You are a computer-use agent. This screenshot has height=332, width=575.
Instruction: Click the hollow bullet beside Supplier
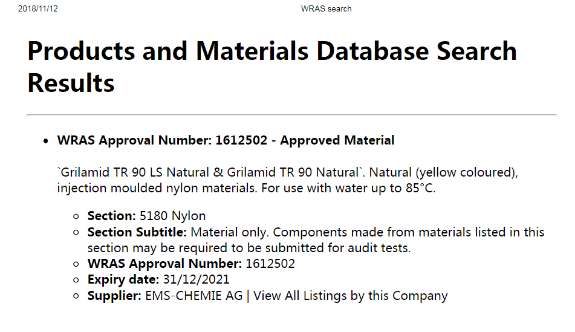coord(76,296)
